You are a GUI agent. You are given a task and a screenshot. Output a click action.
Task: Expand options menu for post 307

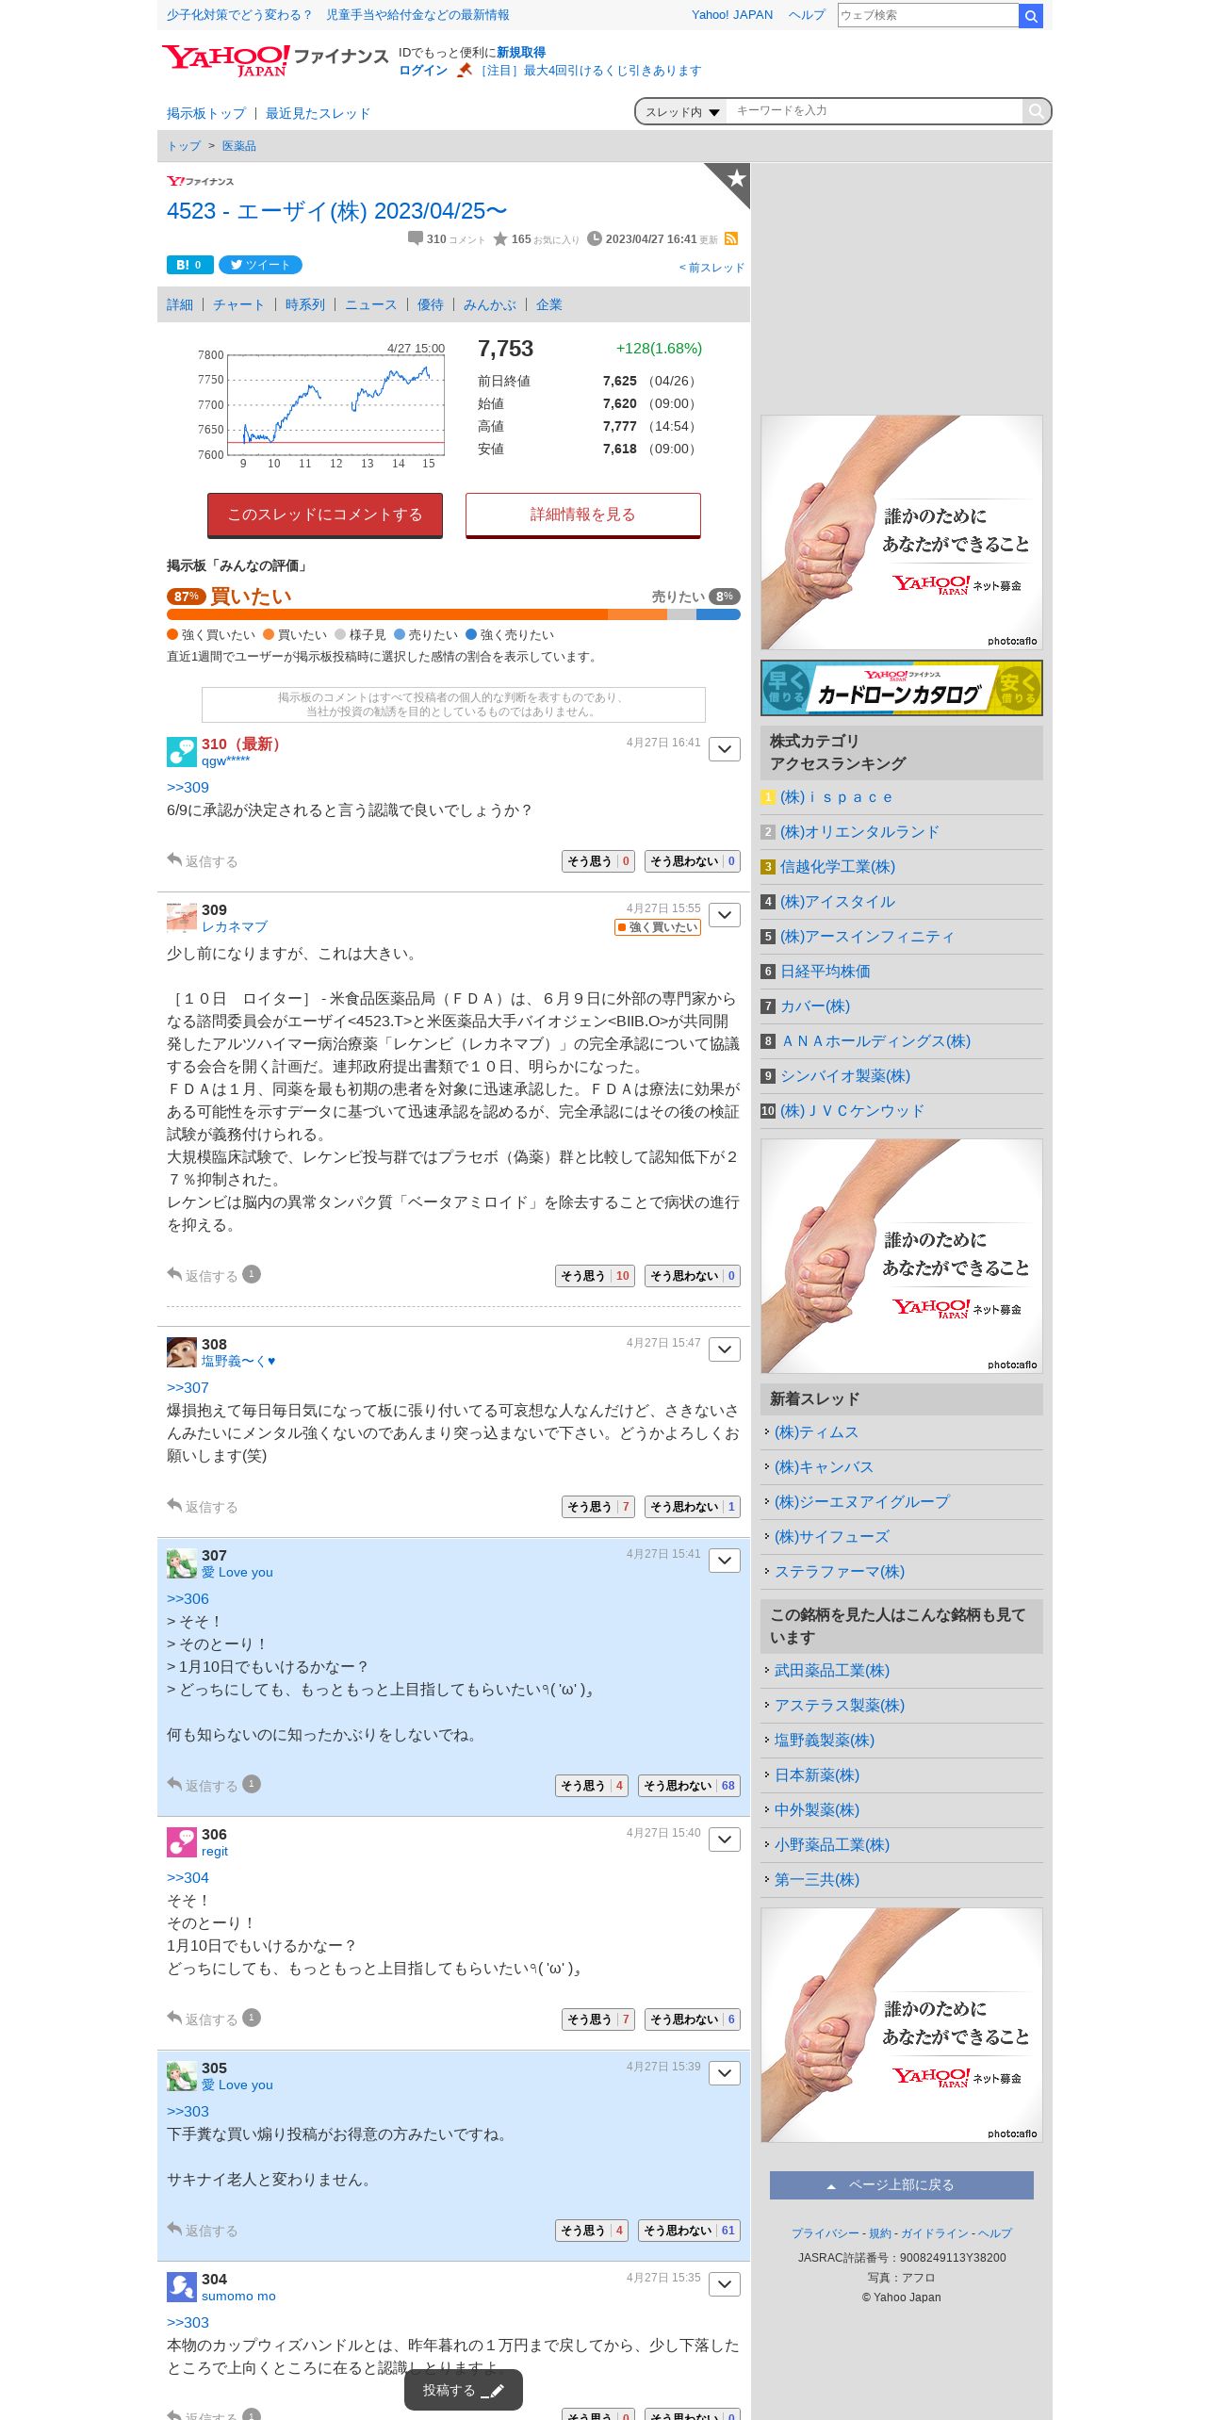(725, 1561)
